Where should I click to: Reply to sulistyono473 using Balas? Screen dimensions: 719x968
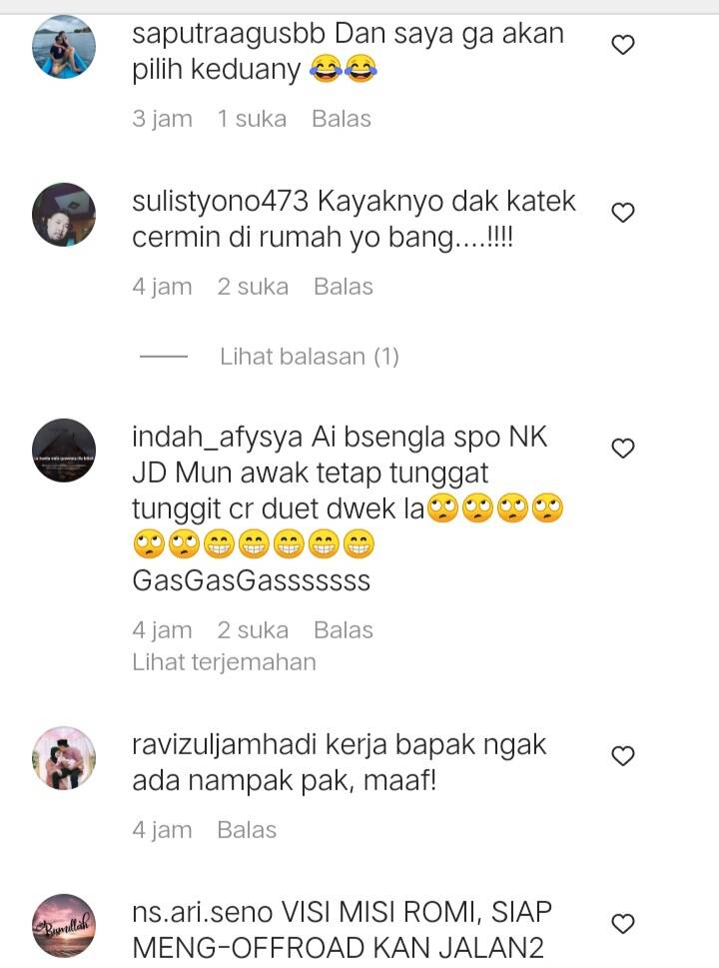(344, 287)
